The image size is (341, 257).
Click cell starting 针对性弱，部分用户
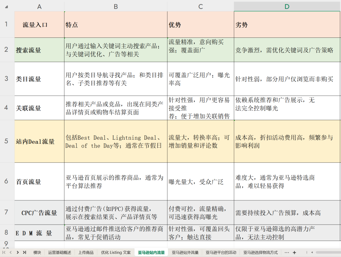click(x=287, y=79)
